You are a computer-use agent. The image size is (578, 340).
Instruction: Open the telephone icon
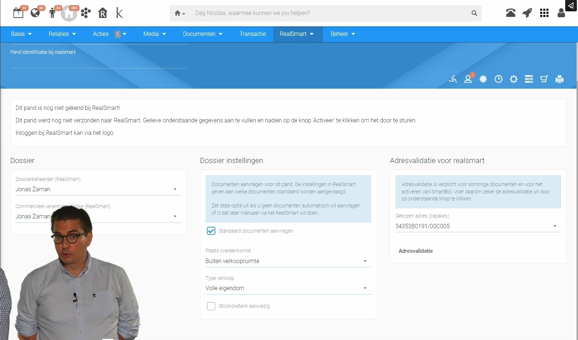tap(511, 13)
